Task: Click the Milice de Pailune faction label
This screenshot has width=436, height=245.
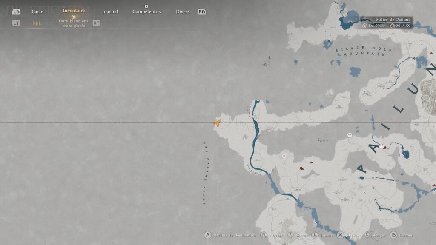Action: click(x=393, y=20)
